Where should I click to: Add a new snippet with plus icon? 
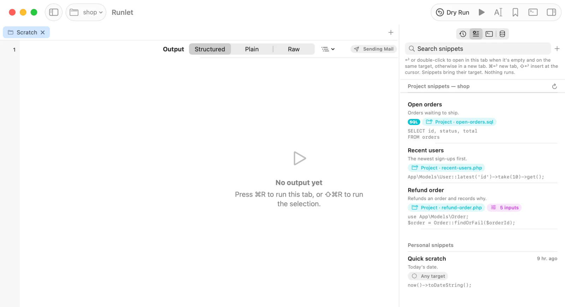tap(557, 49)
